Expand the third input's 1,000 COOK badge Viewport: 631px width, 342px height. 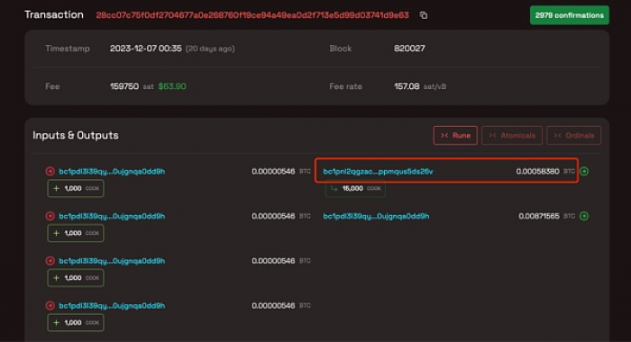point(76,278)
